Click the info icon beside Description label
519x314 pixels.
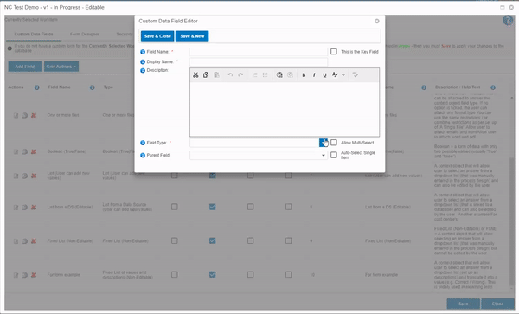[x=143, y=70]
